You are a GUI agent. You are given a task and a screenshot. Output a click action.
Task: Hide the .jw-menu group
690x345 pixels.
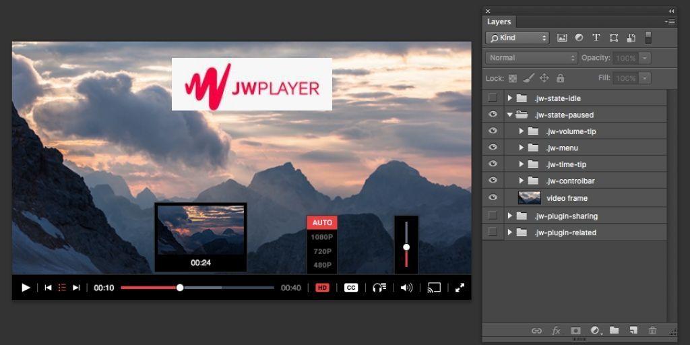click(x=493, y=148)
